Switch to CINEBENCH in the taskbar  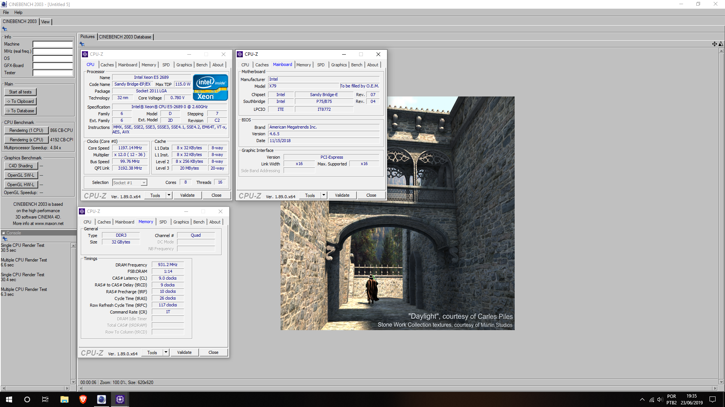click(x=102, y=399)
